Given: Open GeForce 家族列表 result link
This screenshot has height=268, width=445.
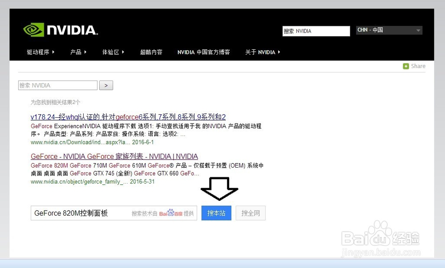Looking at the screenshot, I should tap(114, 156).
